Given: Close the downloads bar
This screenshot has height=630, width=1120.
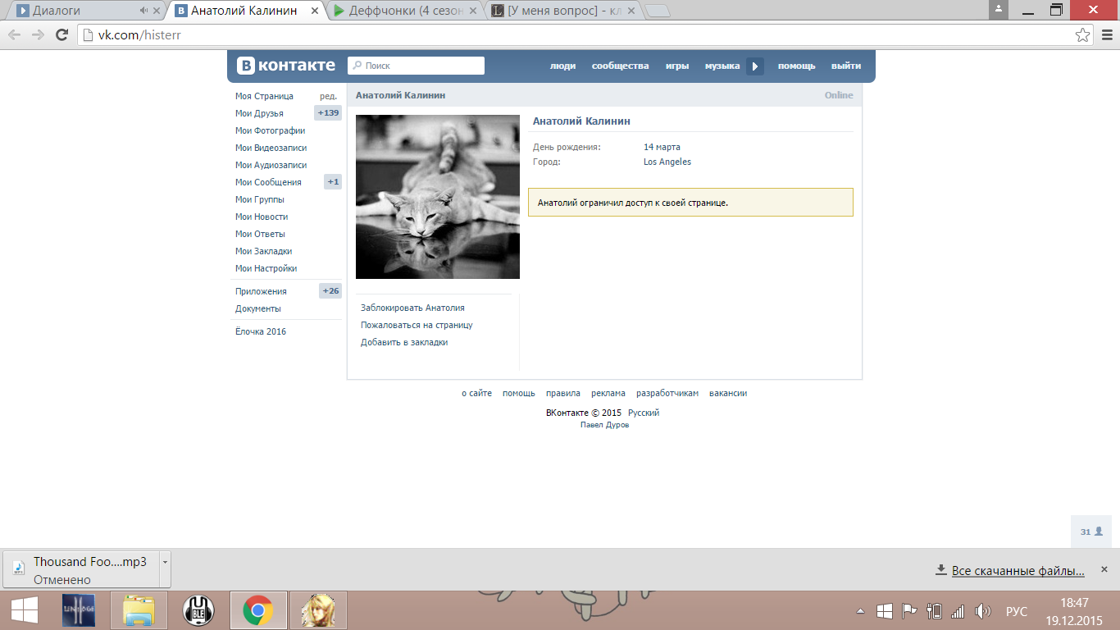Looking at the screenshot, I should point(1104,569).
